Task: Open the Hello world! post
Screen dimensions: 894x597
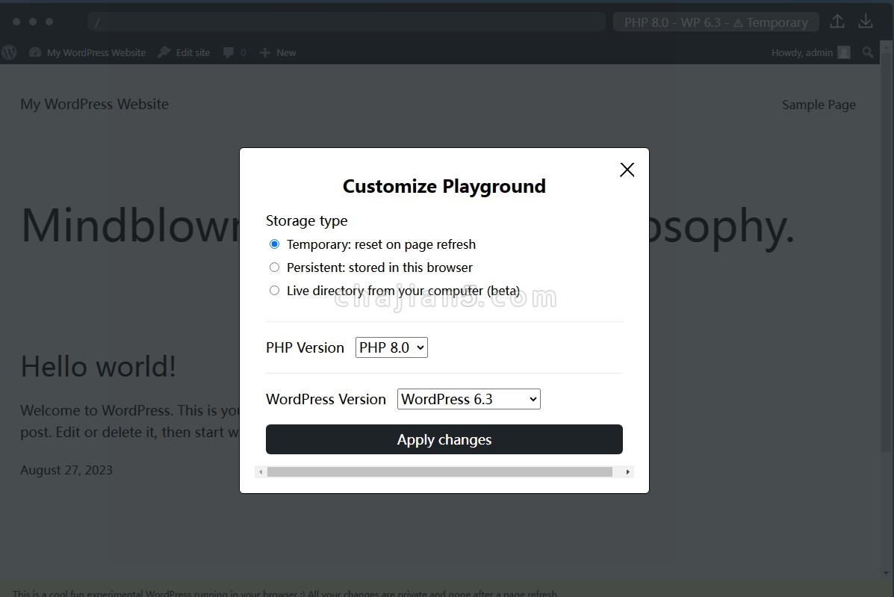Action: (98, 366)
